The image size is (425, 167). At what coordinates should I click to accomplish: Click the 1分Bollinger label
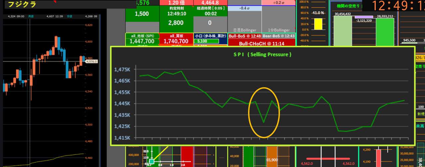pos(279,30)
